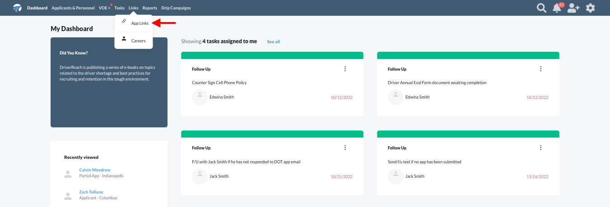Viewport: 610px width, 207px height.
Task: Open kebab menu on F/U with Jack Smith card
Action: point(345,148)
